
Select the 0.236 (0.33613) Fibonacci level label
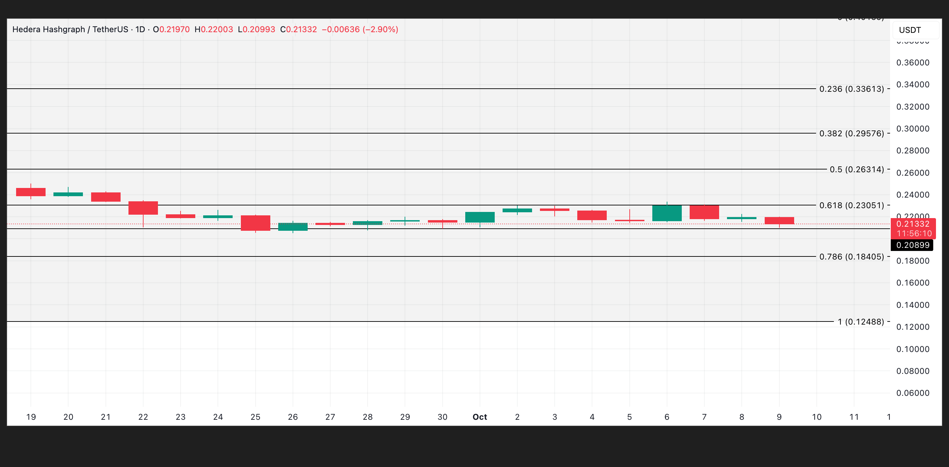(851, 89)
